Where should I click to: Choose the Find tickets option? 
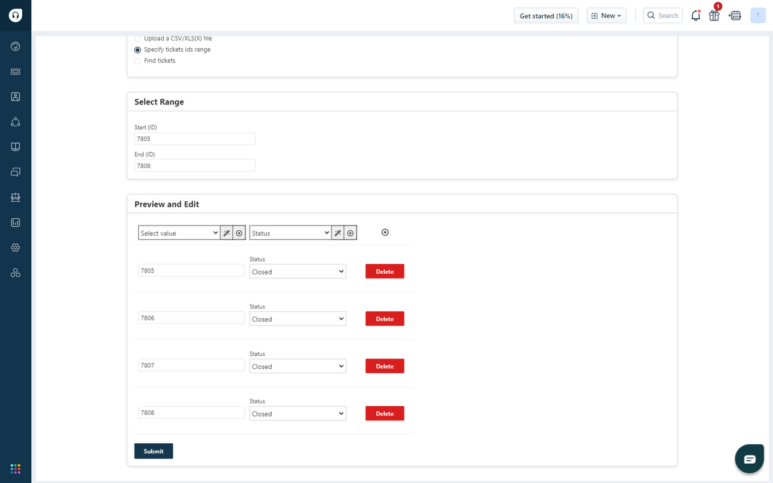[137, 61]
